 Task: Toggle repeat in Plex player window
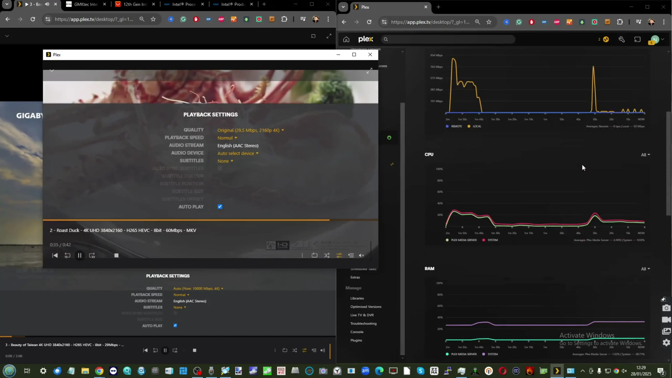(x=314, y=255)
